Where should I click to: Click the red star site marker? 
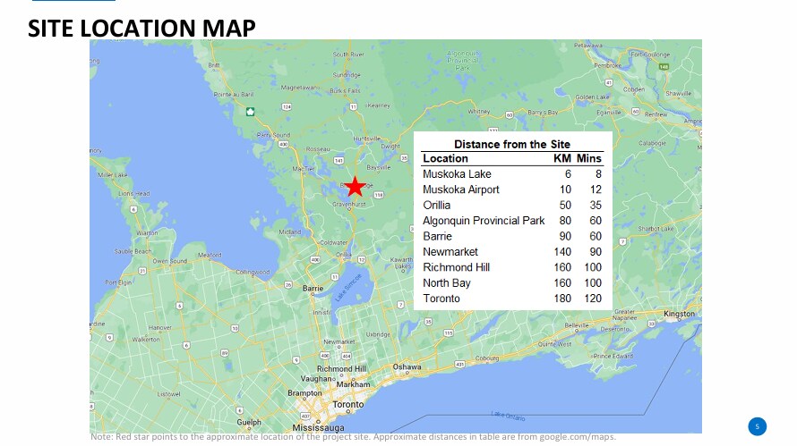pos(356,186)
